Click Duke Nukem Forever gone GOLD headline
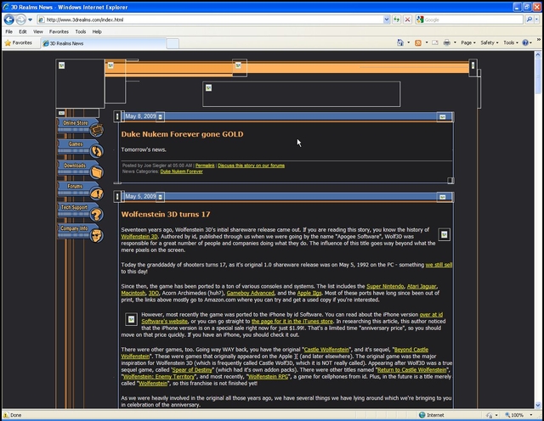544x421 pixels. tap(182, 134)
